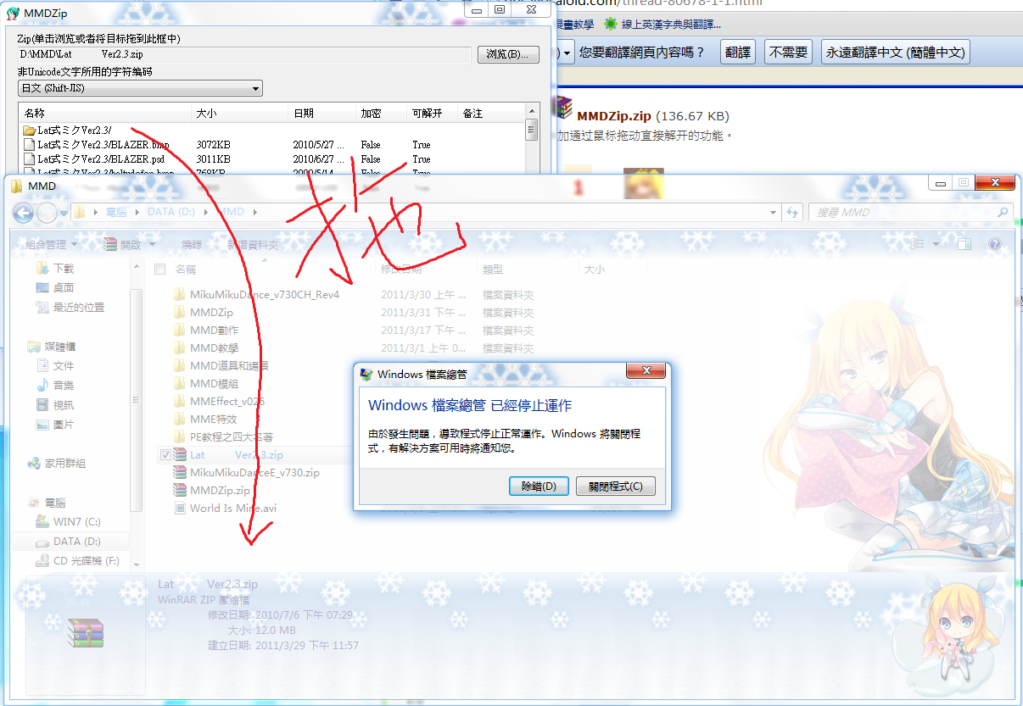Image resolution: width=1023 pixels, height=706 pixels.
Task: Click the 搜尋 MMD search field
Action: pyautogui.click(x=910, y=212)
